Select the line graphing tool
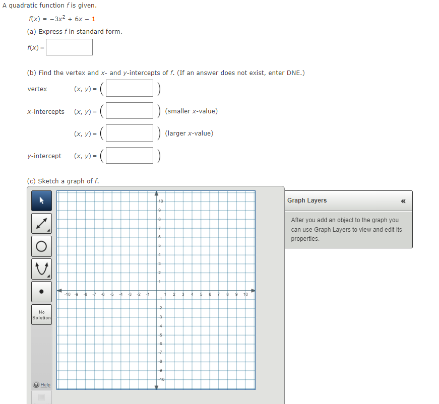The width and height of the screenshot is (439, 404). (41, 223)
